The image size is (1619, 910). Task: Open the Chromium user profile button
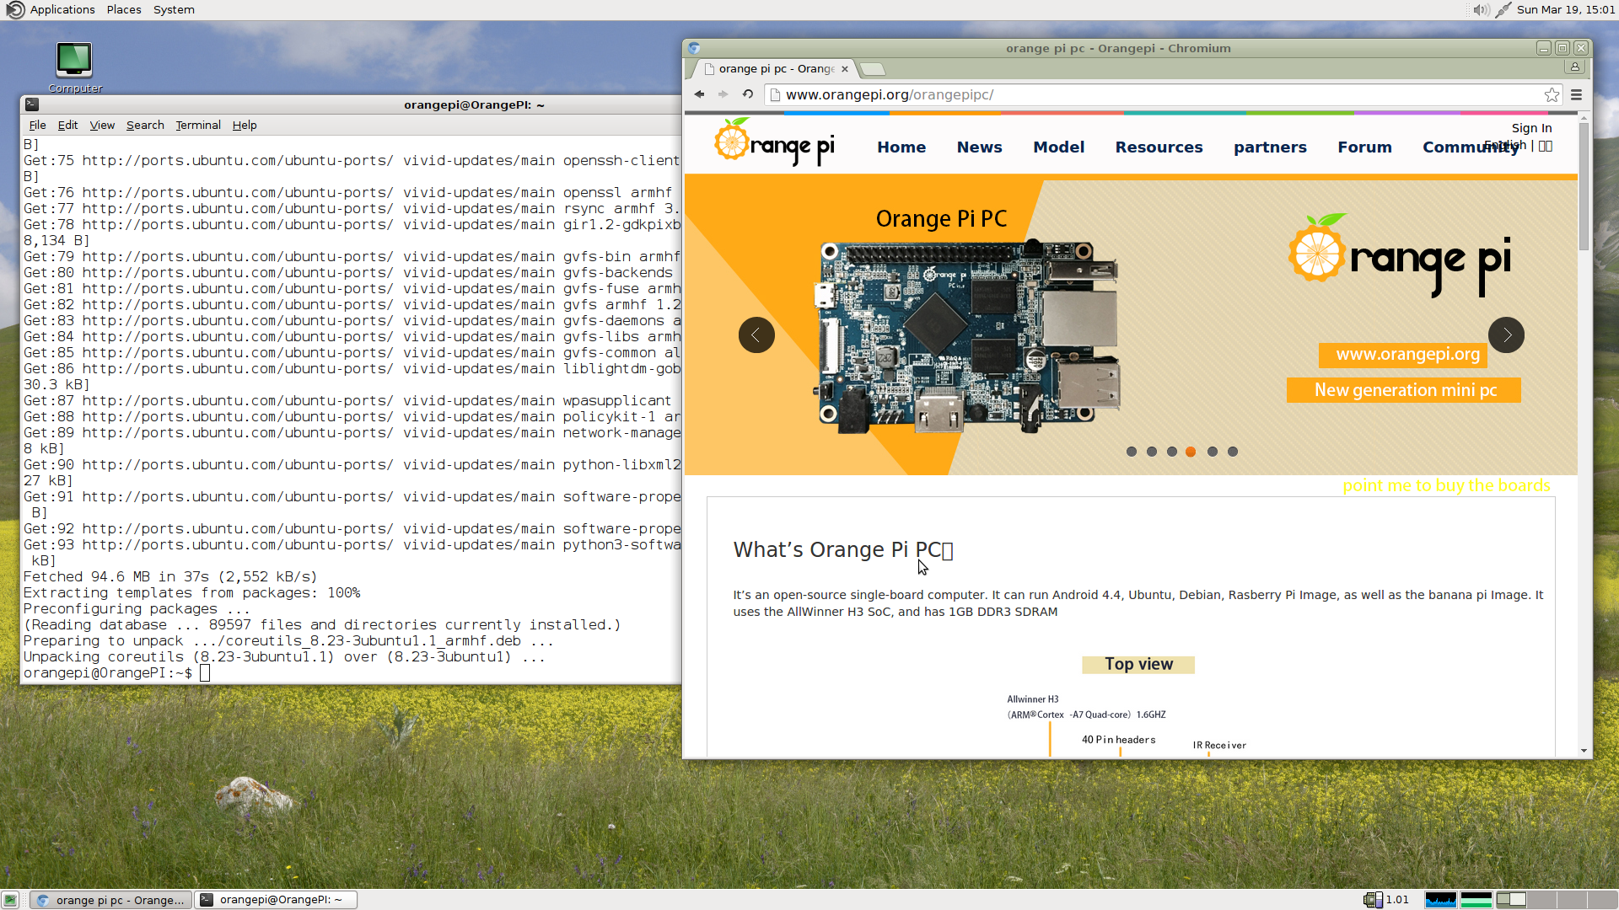point(1574,67)
